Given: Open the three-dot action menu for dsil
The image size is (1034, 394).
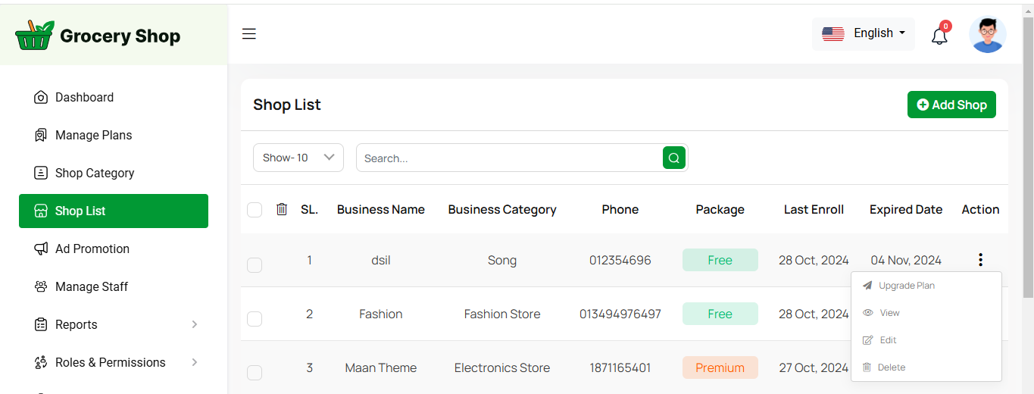Looking at the screenshot, I should [x=980, y=260].
